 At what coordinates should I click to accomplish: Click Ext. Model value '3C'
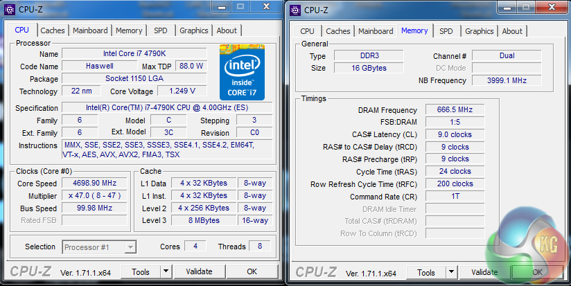tap(168, 132)
